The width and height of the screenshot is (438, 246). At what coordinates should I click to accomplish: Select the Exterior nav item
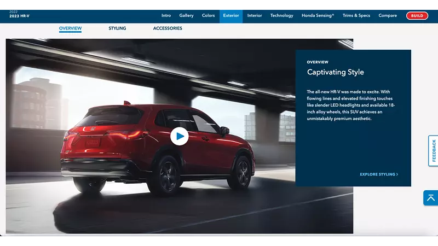(x=231, y=16)
